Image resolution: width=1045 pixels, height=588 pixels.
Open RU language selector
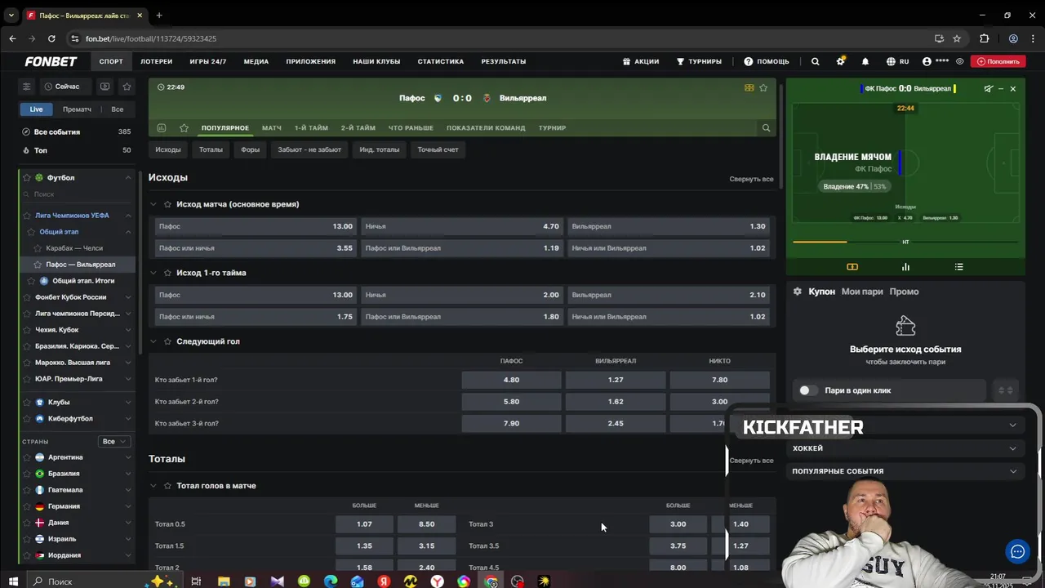pyautogui.click(x=897, y=61)
